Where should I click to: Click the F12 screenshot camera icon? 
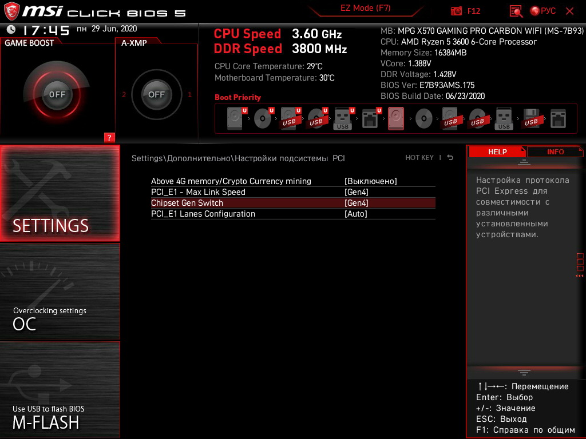click(456, 11)
